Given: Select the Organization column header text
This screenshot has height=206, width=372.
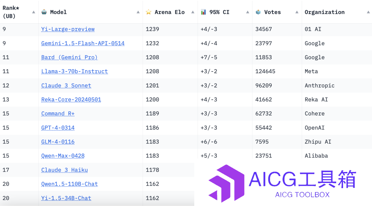Looking at the screenshot, I should pos(324,12).
